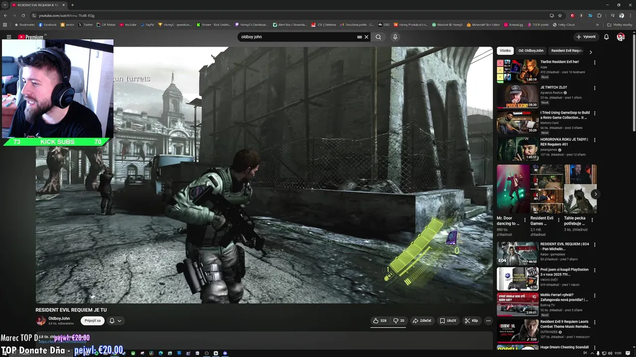This screenshot has width=636, height=357.
Task: Open the Chrome three-dot menu
Action: tap(631, 15)
